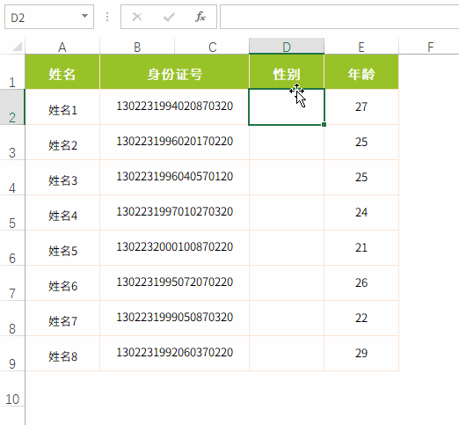Click cell containing 姓名4
This screenshot has height=425, width=459.
tap(62, 213)
